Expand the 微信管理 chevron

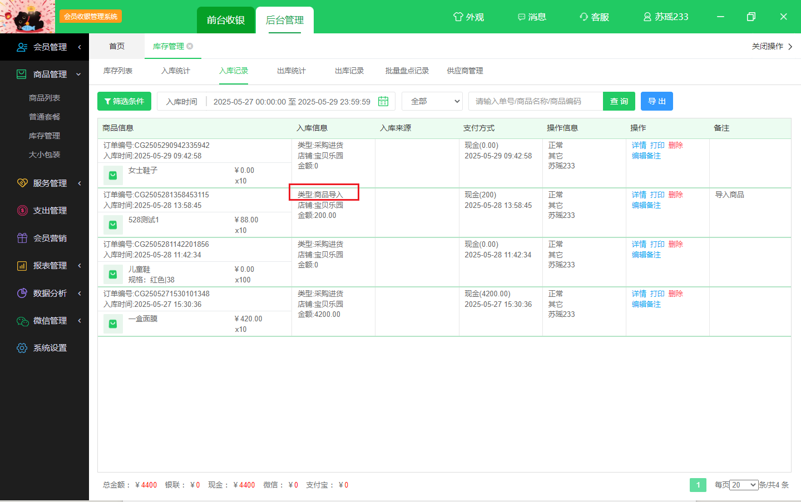click(80, 321)
